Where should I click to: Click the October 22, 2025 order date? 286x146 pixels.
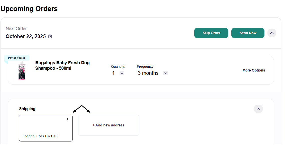tap(26, 37)
